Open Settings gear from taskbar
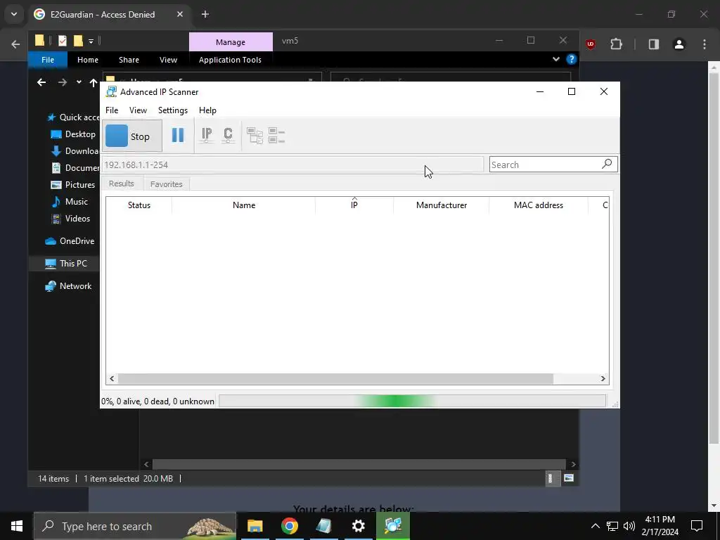 (x=358, y=526)
